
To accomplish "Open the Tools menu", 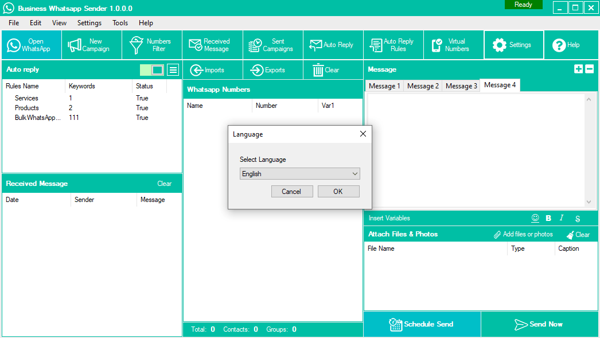I will point(120,23).
